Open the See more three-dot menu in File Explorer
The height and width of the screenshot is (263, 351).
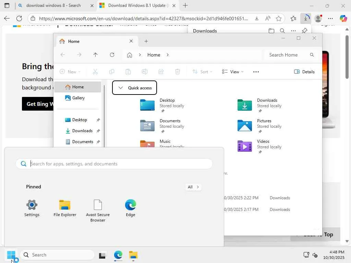click(256, 72)
